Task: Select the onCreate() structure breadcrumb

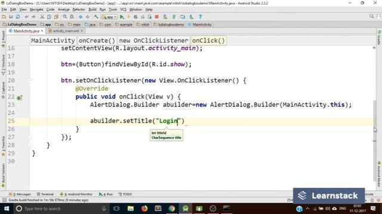Action: point(97,40)
